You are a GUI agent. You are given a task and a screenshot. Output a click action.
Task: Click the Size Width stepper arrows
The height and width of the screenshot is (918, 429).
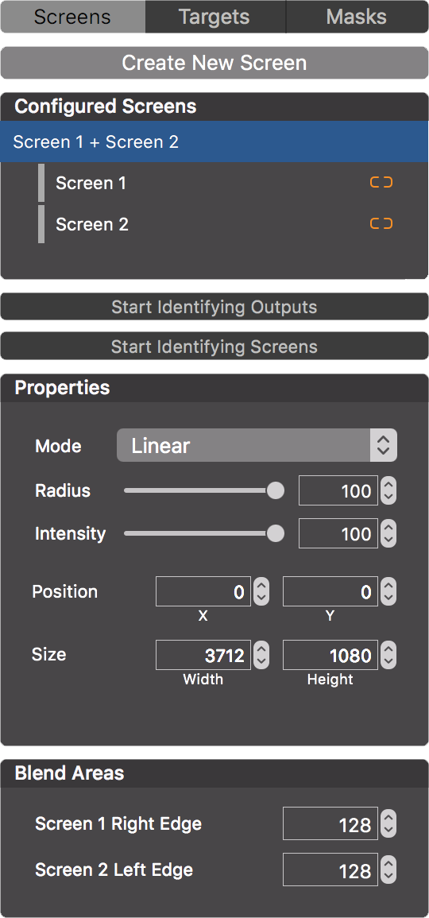261,655
